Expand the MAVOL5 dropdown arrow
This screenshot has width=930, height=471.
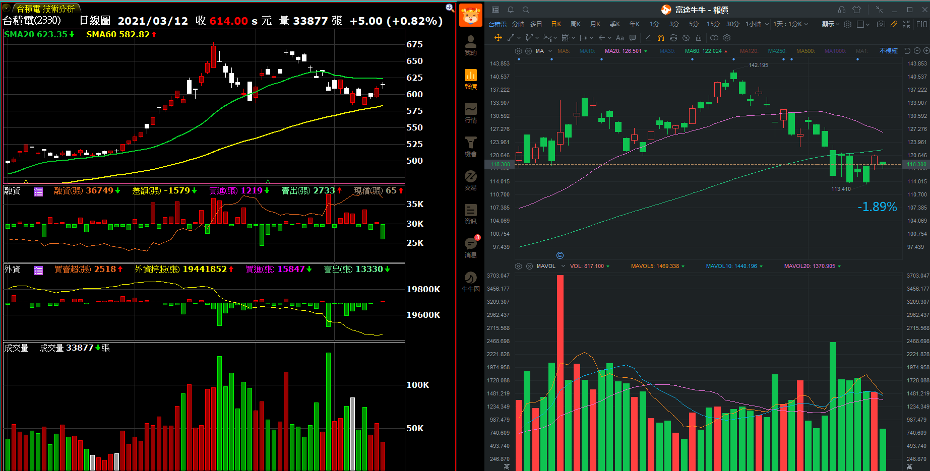683,266
